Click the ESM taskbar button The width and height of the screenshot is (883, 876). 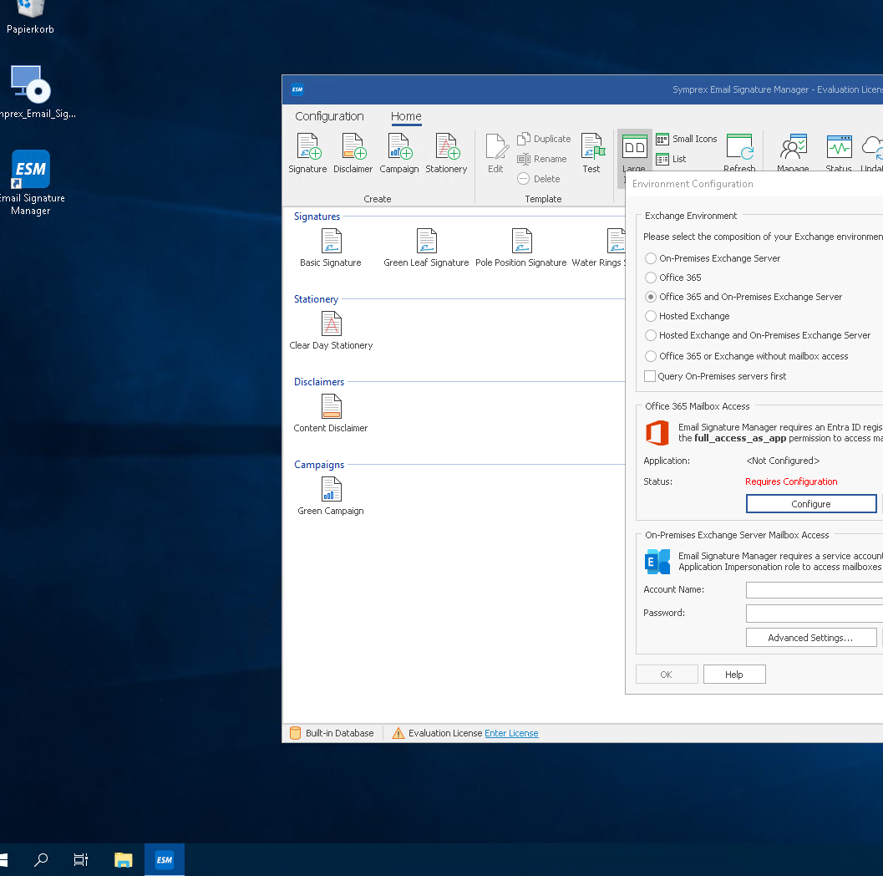tap(165, 859)
